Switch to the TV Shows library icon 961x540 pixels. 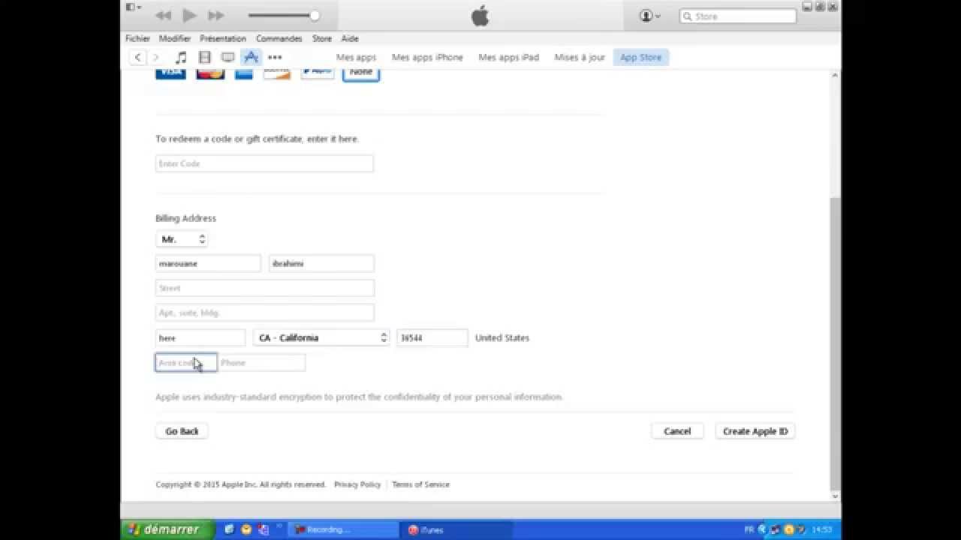227,57
